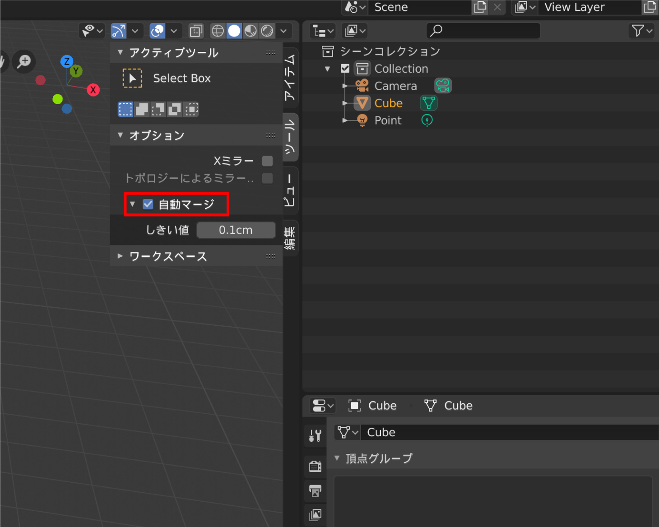Open the Render properties tab
659x527 pixels.
pyautogui.click(x=315, y=467)
